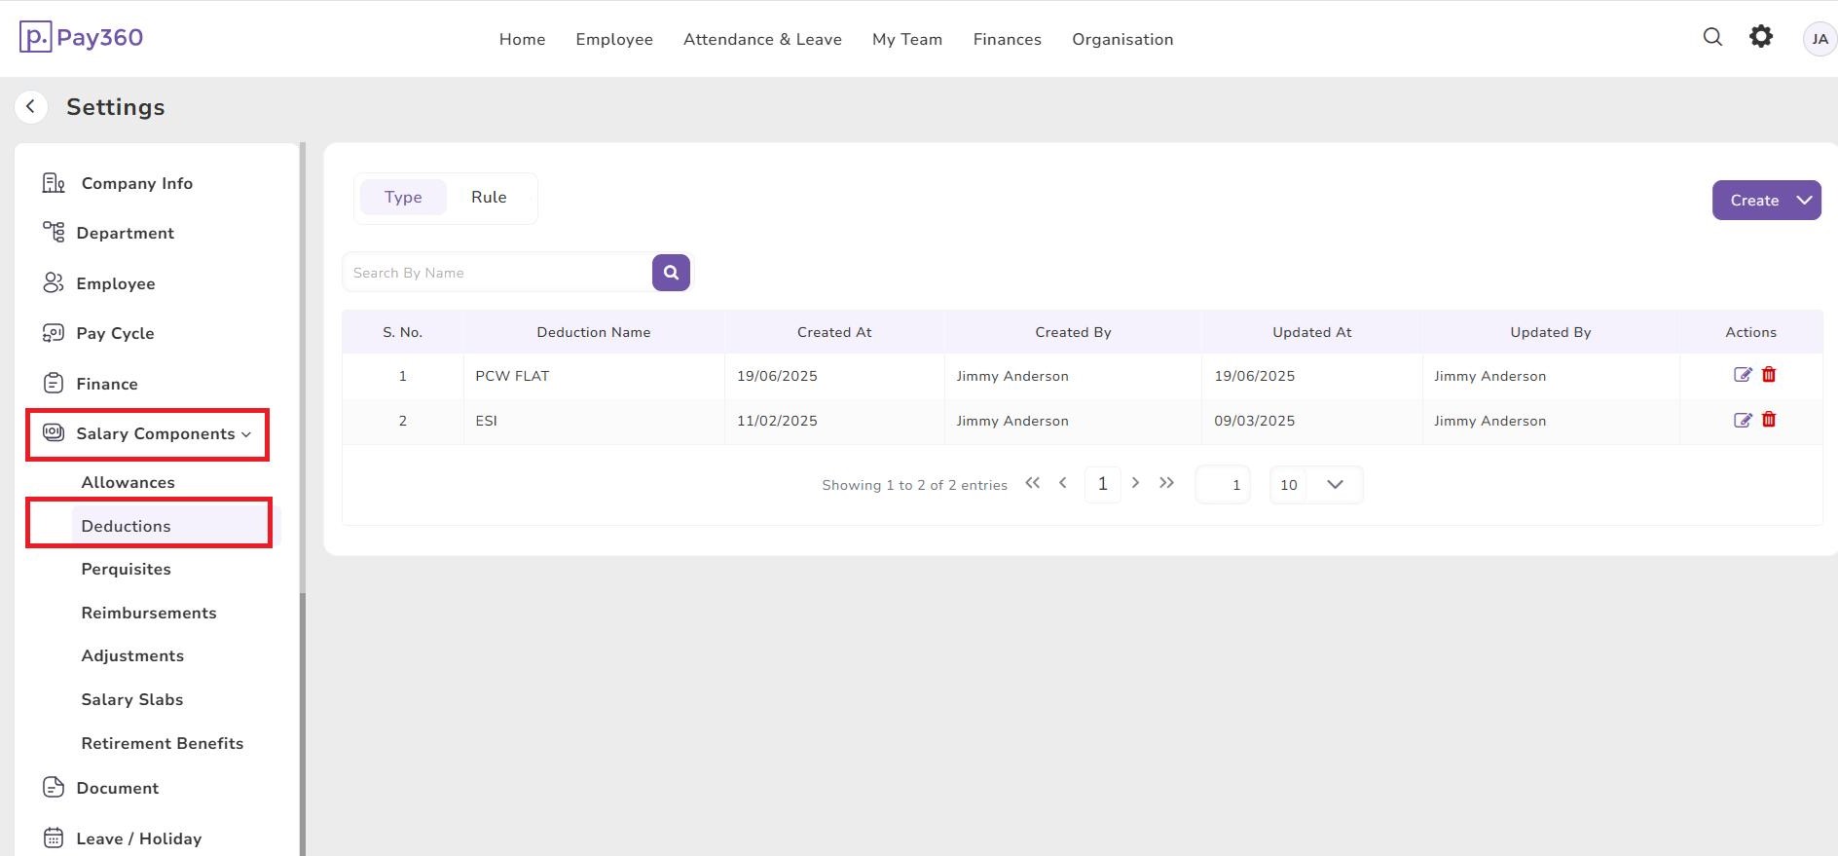Click the go-to-page number input

1223,485
